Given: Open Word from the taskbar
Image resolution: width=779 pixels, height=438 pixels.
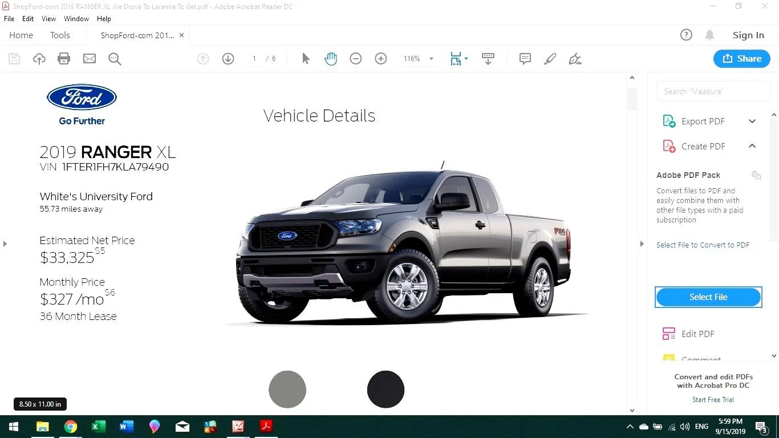Looking at the screenshot, I should 127,426.
